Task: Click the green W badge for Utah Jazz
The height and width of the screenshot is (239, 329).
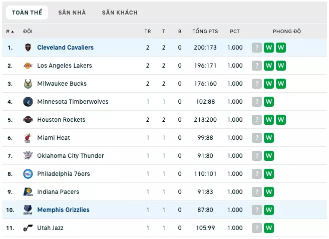Action: 269,228
